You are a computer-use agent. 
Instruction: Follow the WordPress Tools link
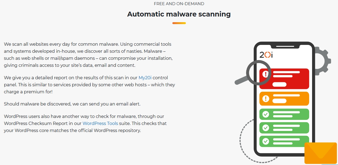point(100,123)
